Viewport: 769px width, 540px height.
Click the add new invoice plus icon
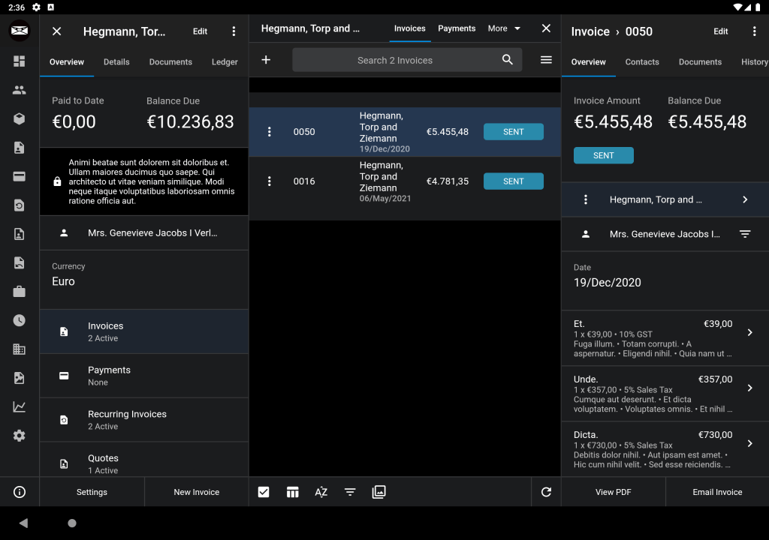click(266, 60)
